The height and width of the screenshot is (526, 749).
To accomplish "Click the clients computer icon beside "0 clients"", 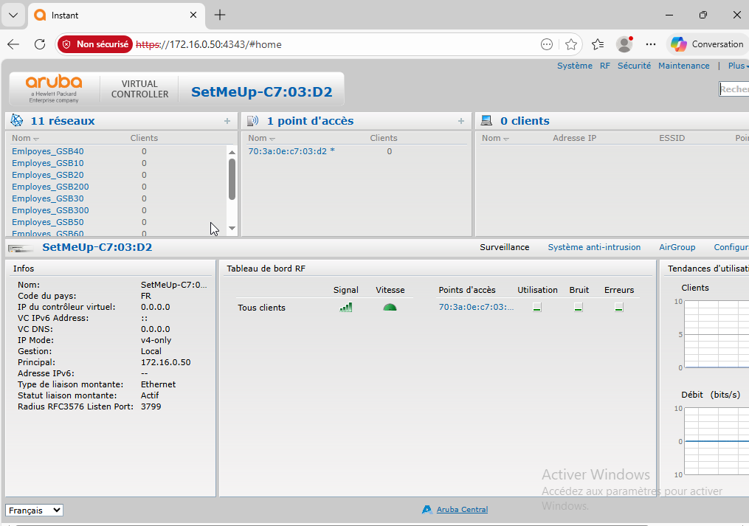I will pos(486,120).
